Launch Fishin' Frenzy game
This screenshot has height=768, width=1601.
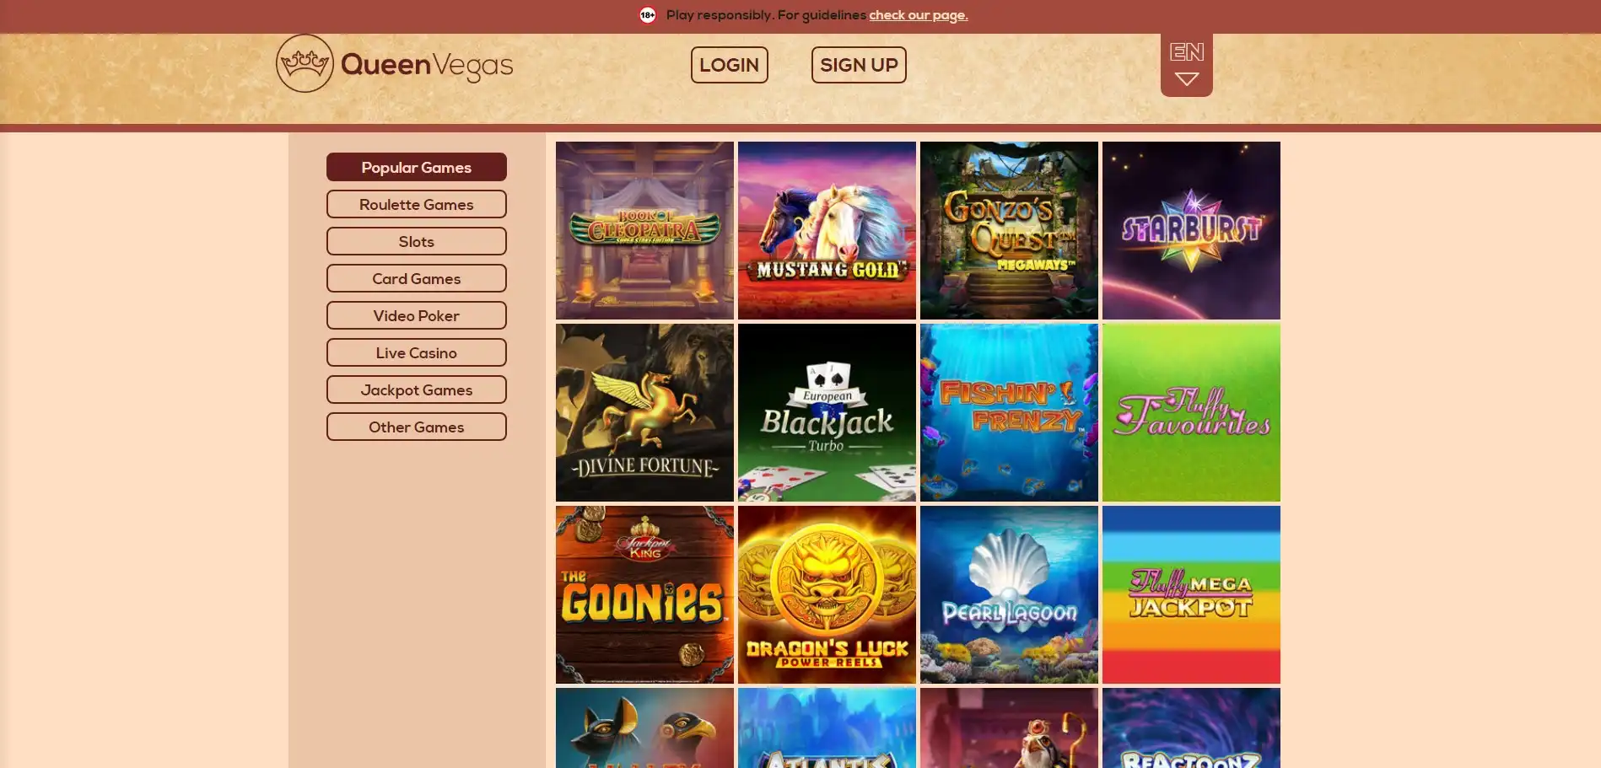coord(1009,412)
